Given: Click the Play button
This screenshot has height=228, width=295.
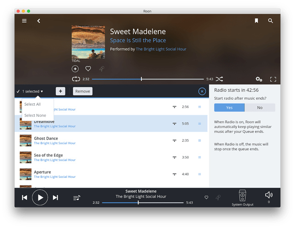Looking at the screenshot, I should [x=40, y=197].
